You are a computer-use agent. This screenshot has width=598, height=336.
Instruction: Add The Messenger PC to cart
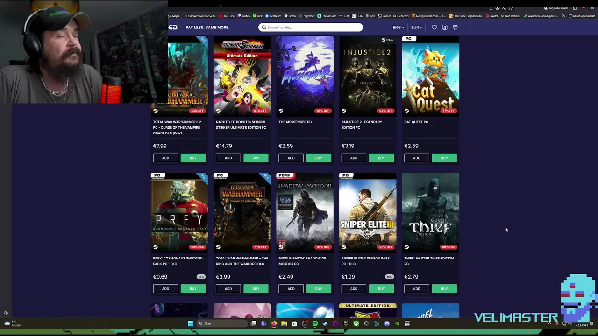click(x=291, y=158)
